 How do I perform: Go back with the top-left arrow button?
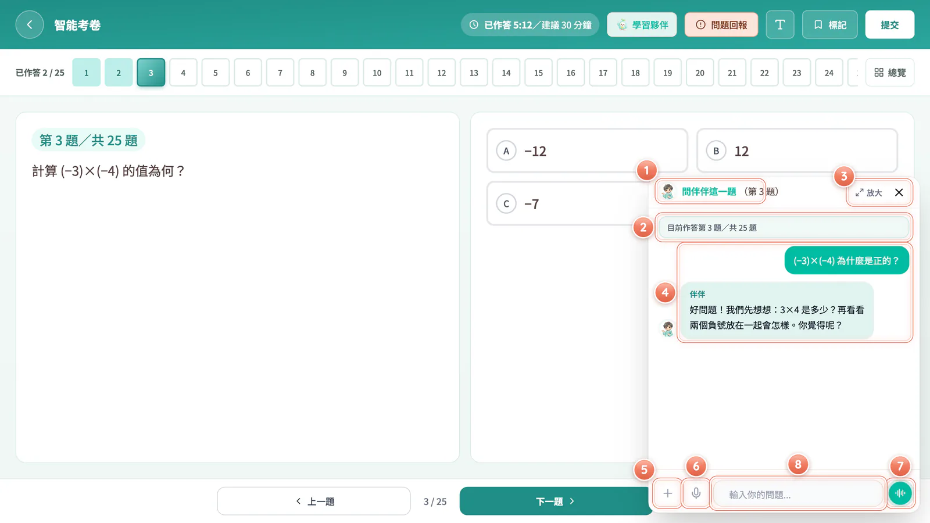point(30,25)
